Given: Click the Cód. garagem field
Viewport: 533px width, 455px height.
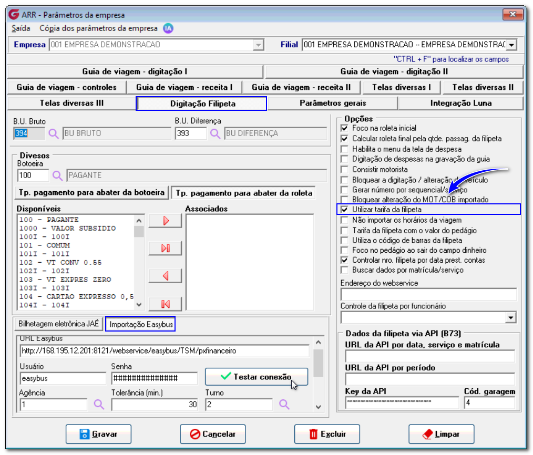Looking at the screenshot, I should coord(489,403).
